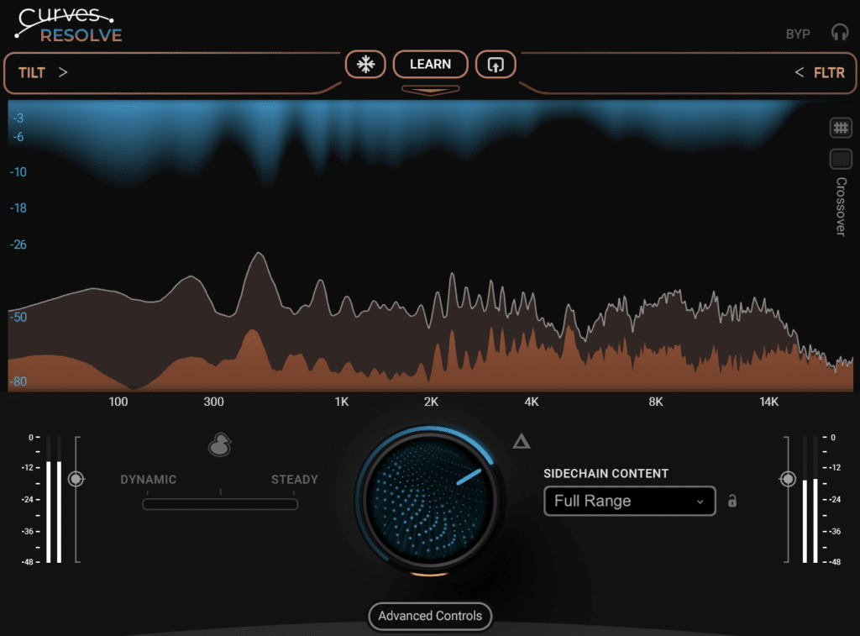Viewport: 860px width, 636px height.
Task: Open the export preset icon beside LEARN
Action: (x=496, y=64)
